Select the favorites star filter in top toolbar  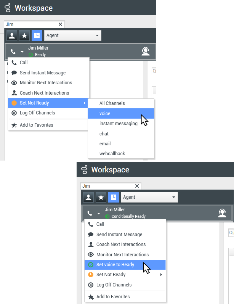24,35
